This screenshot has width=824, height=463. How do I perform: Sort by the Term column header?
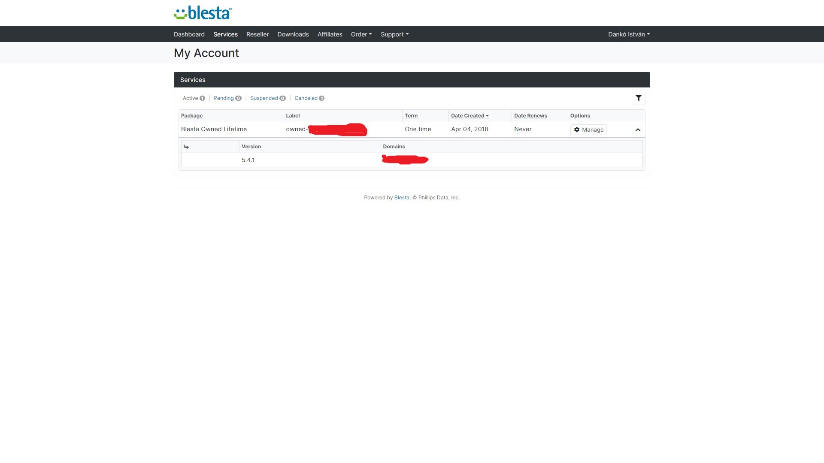point(411,116)
